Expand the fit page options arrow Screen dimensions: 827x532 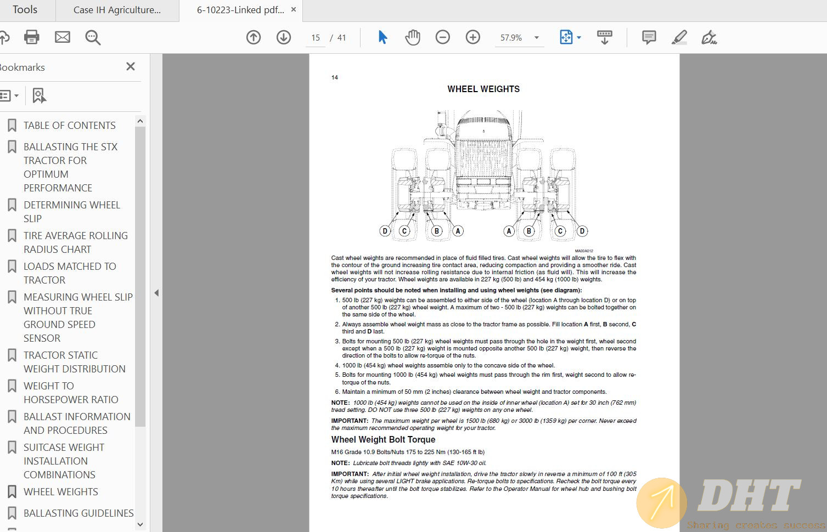[x=579, y=37]
